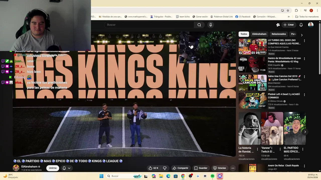Image resolution: width=321 pixels, height=180 pixels.
Task: Dislike the video with thumbs down
Action: pos(165,168)
